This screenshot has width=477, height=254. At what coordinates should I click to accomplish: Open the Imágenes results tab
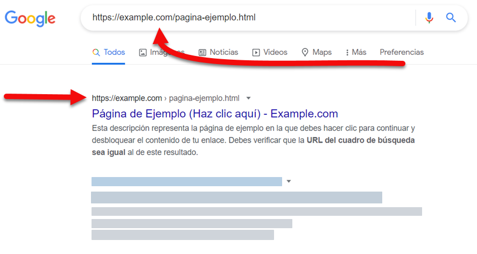(x=162, y=52)
